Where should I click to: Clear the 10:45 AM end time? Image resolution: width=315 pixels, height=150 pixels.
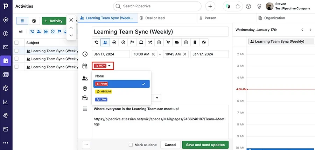tap(185, 54)
